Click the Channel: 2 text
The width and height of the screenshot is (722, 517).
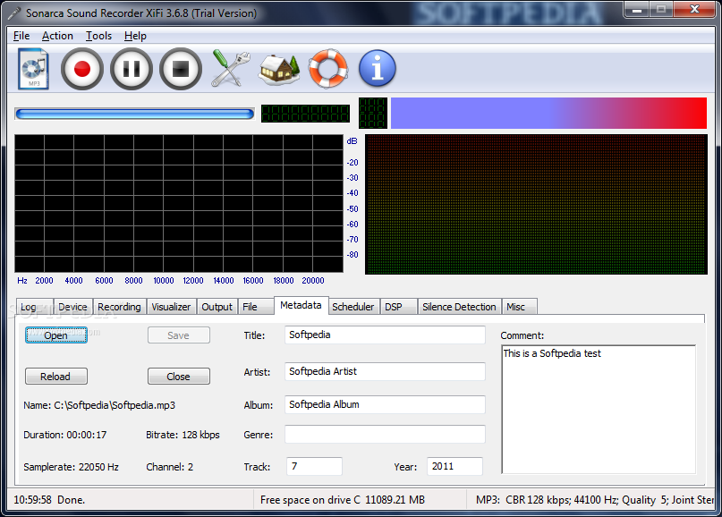(x=169, y=467)
